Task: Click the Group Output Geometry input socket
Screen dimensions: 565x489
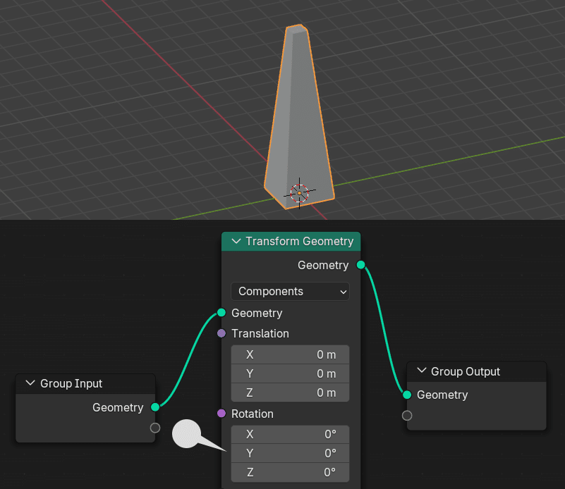Action: tap(407, 395)
